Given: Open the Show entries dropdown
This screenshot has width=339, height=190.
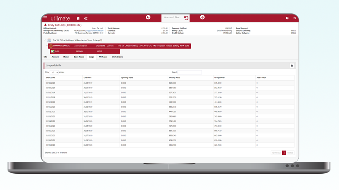Looking at the screenshot, I should click(x=54, y=73).
